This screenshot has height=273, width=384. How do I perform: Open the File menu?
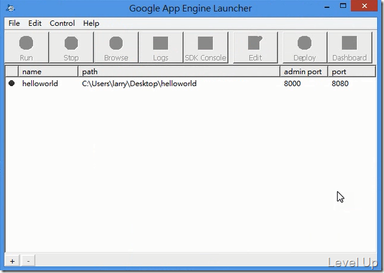pyautogui.click(x=14, y=23)
